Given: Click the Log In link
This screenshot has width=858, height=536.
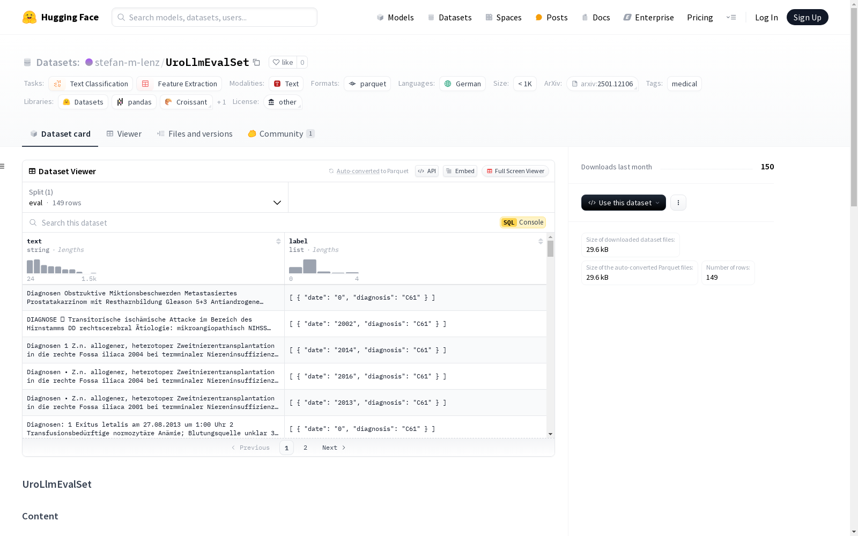Looking at the screenshot, I should (x=766, y=17).
